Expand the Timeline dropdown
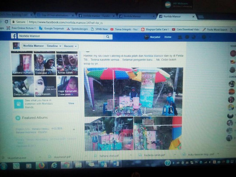 (x=53, y=46)
